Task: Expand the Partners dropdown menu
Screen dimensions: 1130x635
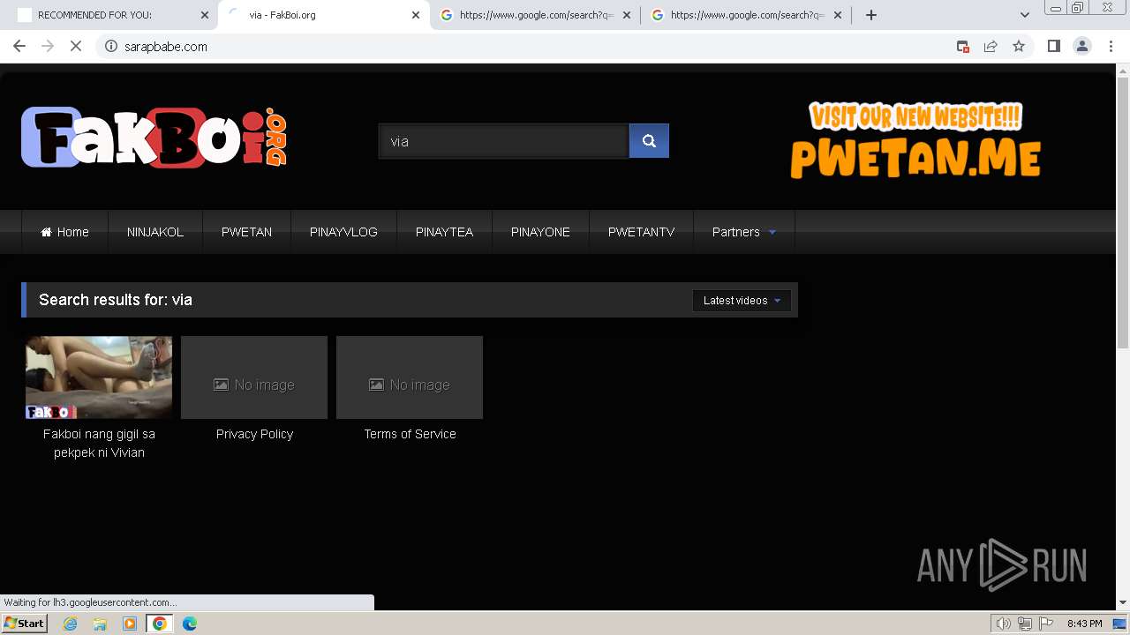Action: (x=744, y=232)
